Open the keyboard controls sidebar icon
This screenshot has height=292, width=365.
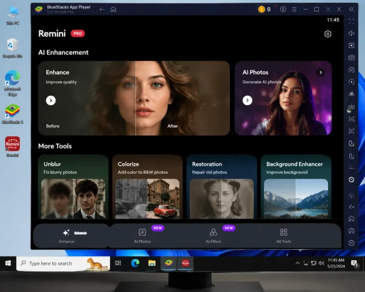tap(352, 57)
